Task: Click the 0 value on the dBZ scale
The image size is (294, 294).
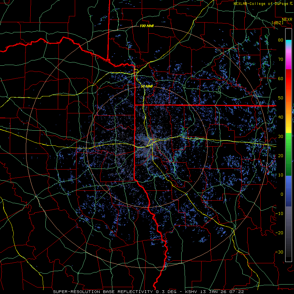Action: pyautogui.click(x=282, y=194)
